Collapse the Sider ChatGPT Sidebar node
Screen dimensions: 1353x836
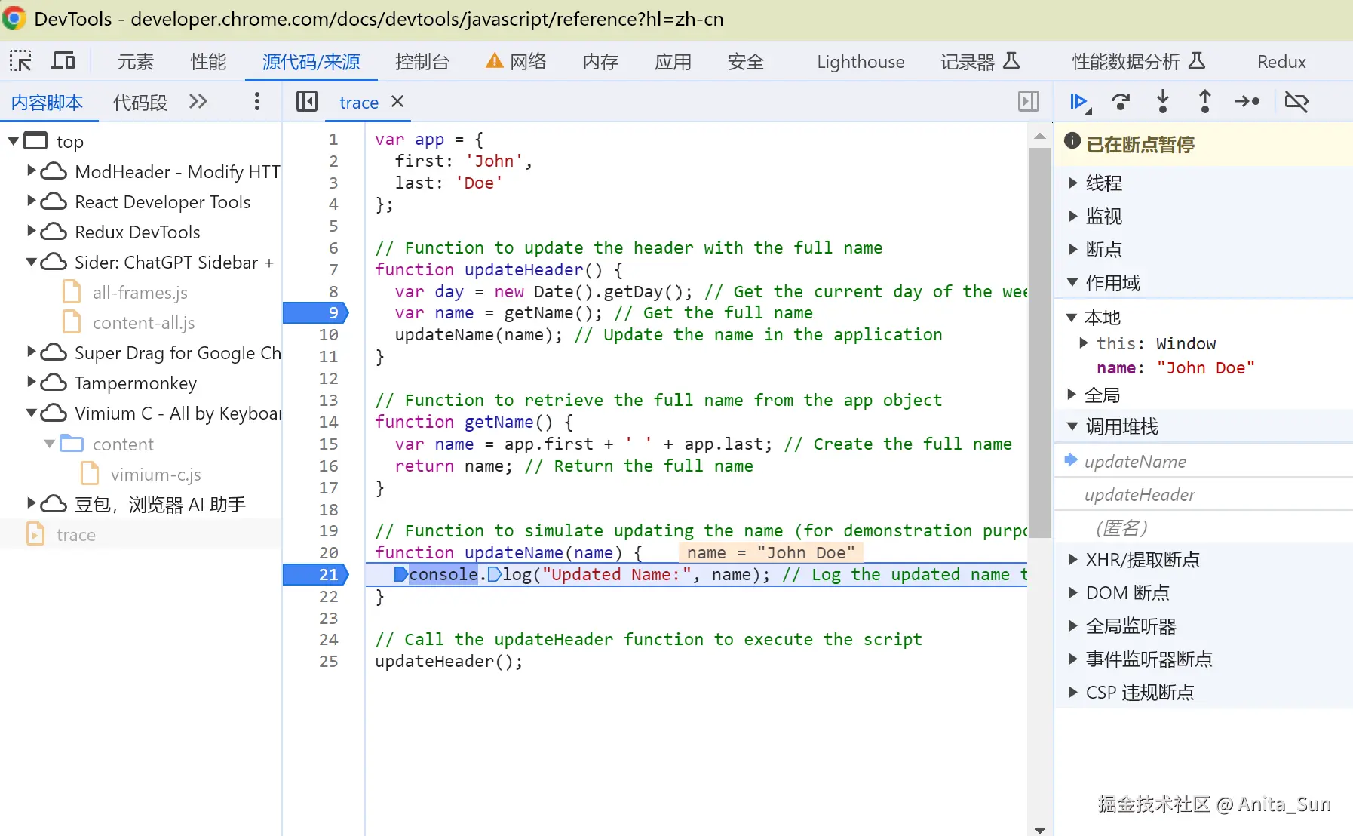pos(32,262)
